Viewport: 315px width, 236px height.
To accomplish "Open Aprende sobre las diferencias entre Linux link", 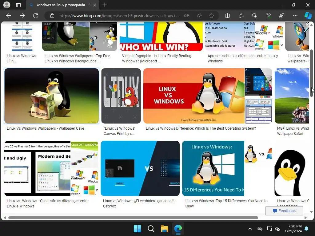I will pyautogui.click(x=243, y=58).
